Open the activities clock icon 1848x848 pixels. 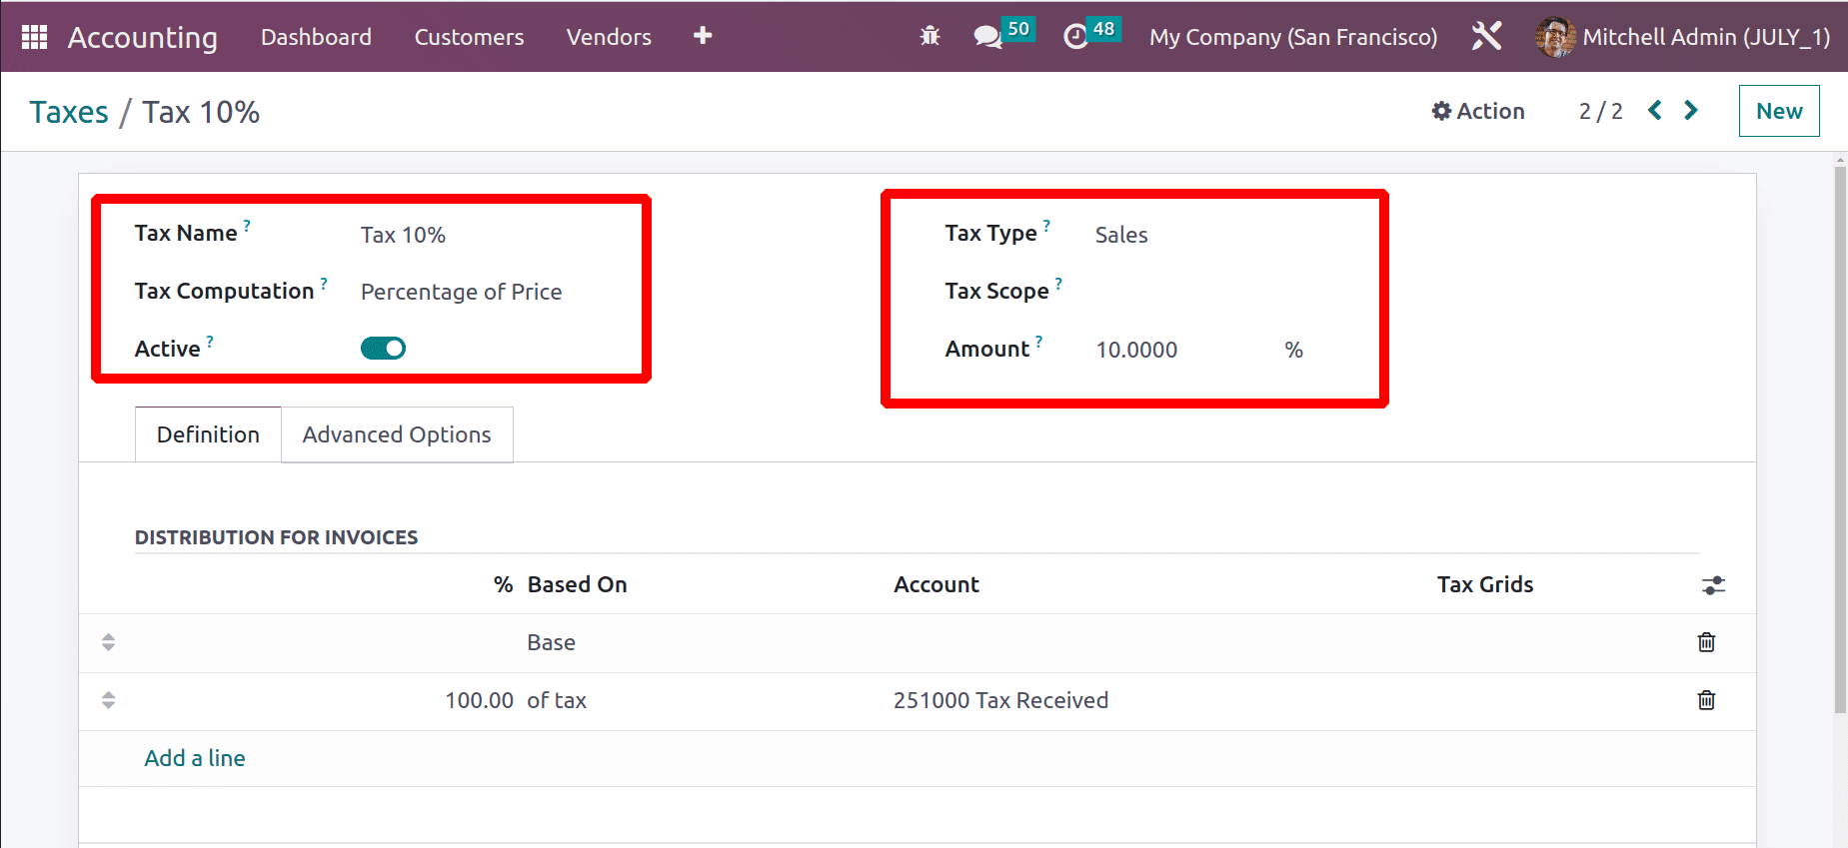(x=1075, y=37)
